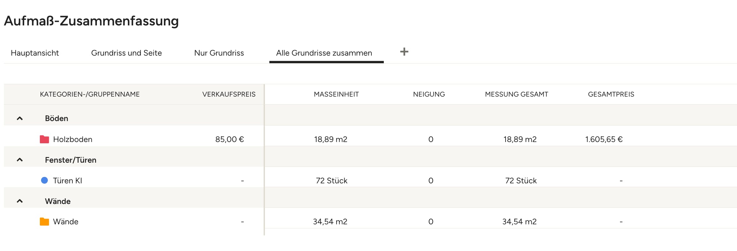Select the Nur Grundriss tab
This screenshot has width=737, height=251.
point(219,53)
